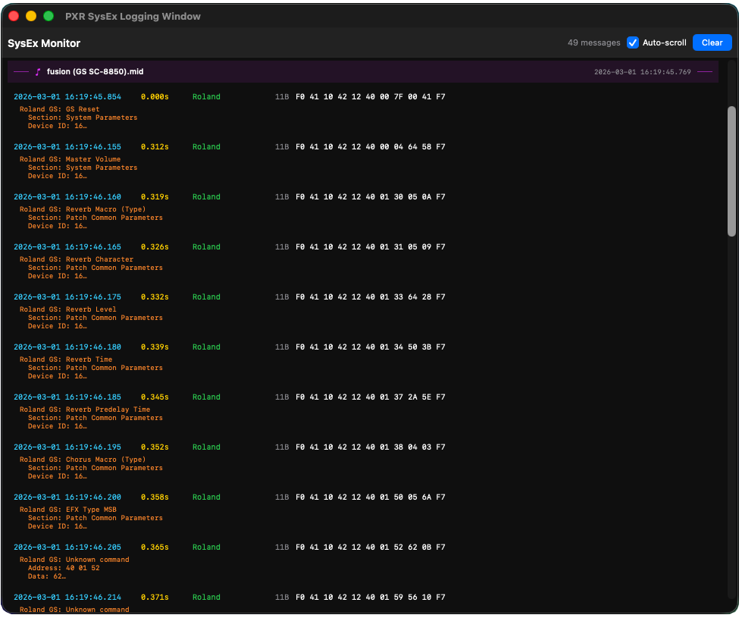Click the SysEx Monitor heading
The image size is (742, 618).
(x=44, y=43)
